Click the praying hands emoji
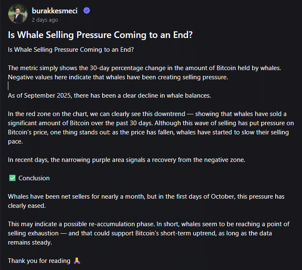 coord(77,260)
